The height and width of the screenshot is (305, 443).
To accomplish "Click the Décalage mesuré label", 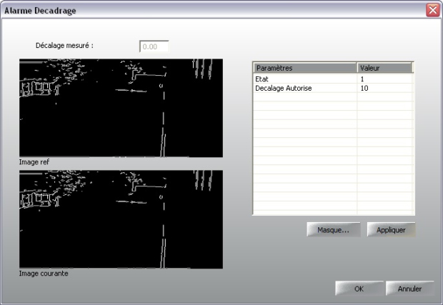I will click(64, 46).
